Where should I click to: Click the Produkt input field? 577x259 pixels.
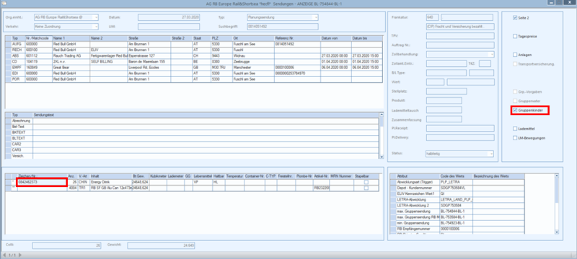click(444, 101)
